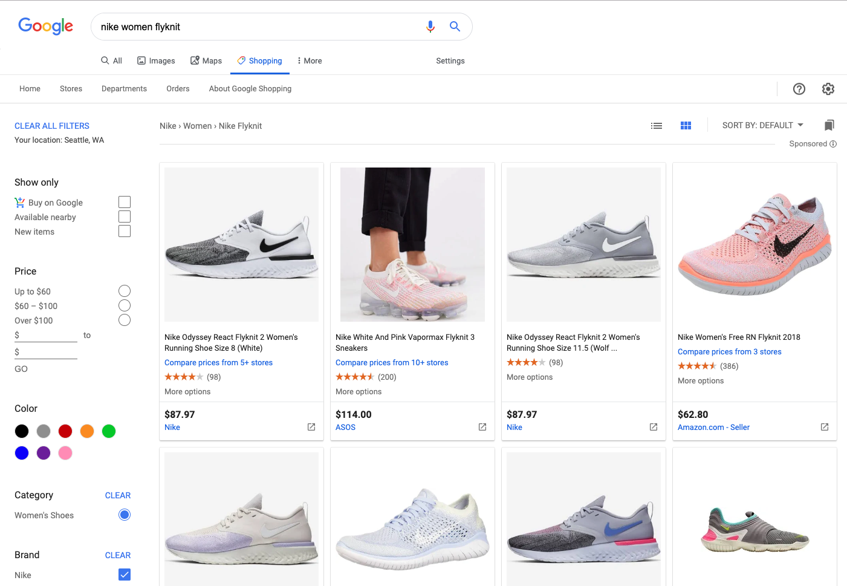Screen dimensions: 847x586
Task: Enable the Available nearby filter
Action: click(125, 216)
